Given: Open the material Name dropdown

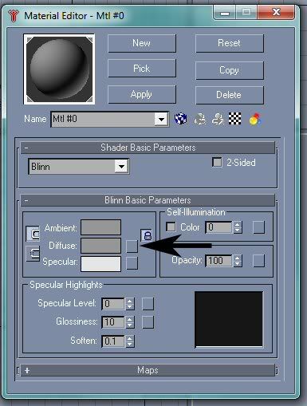Looking at the screenshot, I should [161, 120].
